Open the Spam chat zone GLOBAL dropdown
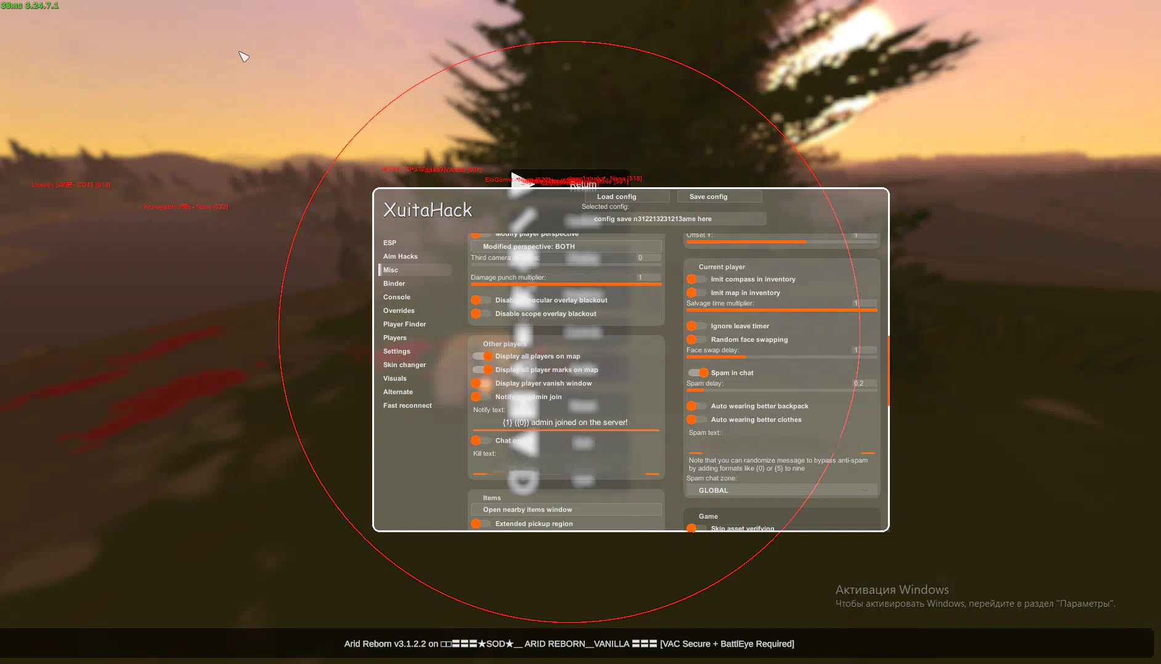This screenshot has height=664, width=1161. click(x=781, y=490)
